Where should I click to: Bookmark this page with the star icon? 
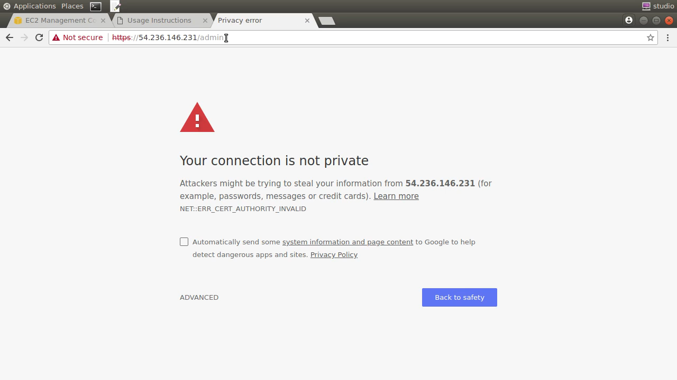(x=651, y=37)
